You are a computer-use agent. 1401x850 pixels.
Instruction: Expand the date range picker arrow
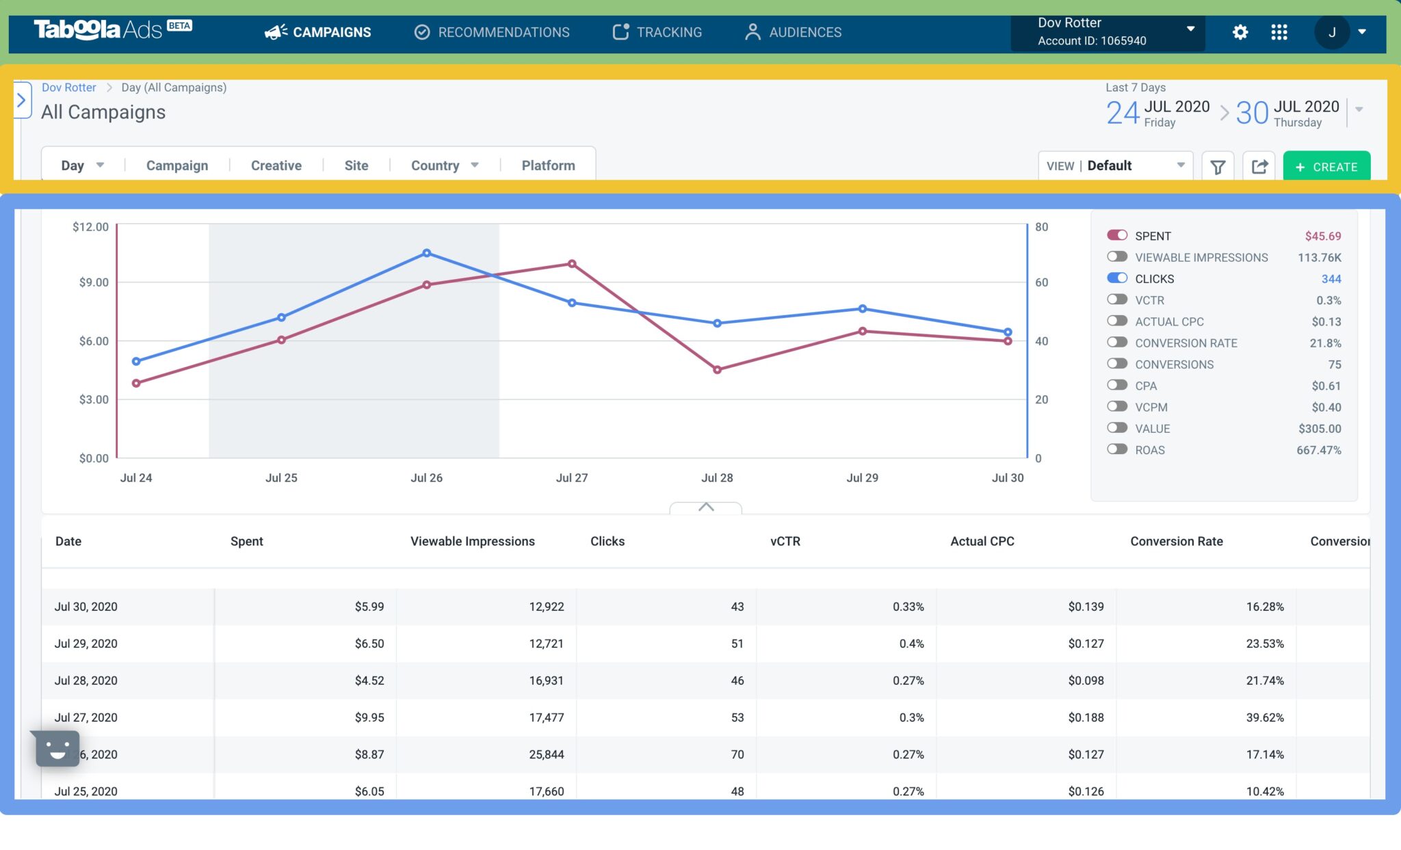pyautogui.click(x=1359, y=109)
